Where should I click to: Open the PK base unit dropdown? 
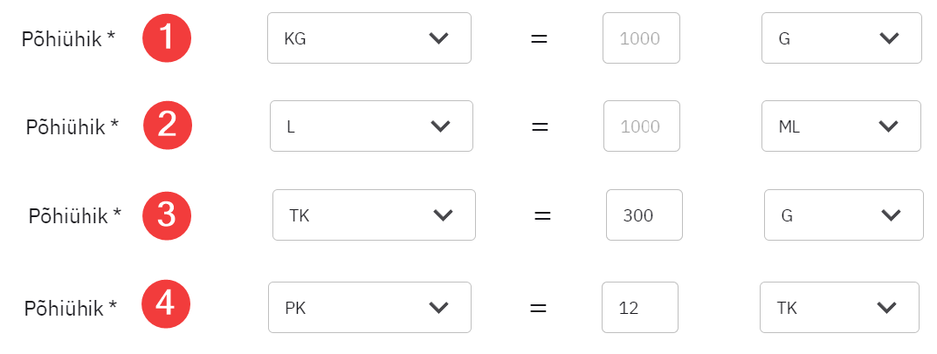click(369, 307)
